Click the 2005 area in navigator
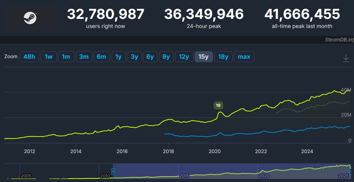 pos(26,176)
